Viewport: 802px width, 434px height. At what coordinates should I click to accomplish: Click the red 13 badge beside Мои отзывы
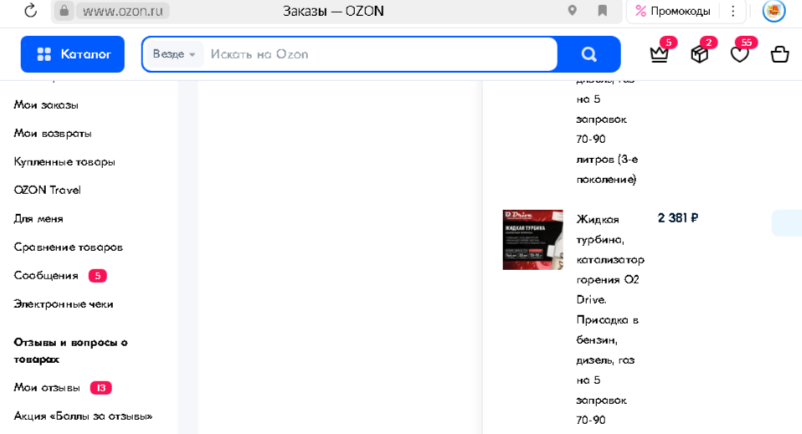pyautogui.click(x=100, y=388)
